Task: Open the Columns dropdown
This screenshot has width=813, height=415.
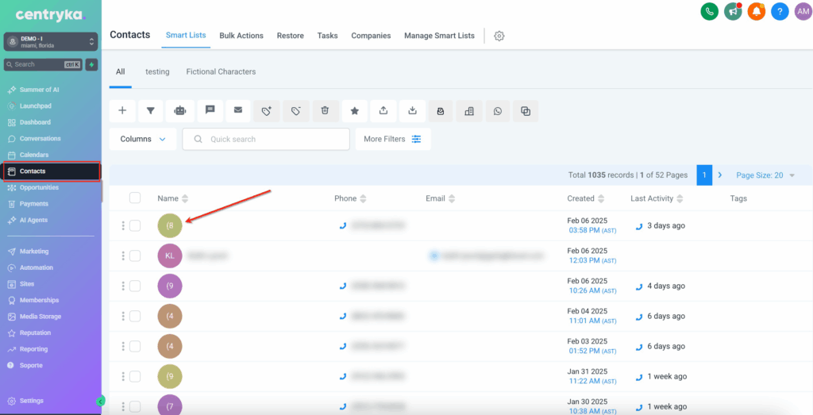Action: tap(143, 139)
